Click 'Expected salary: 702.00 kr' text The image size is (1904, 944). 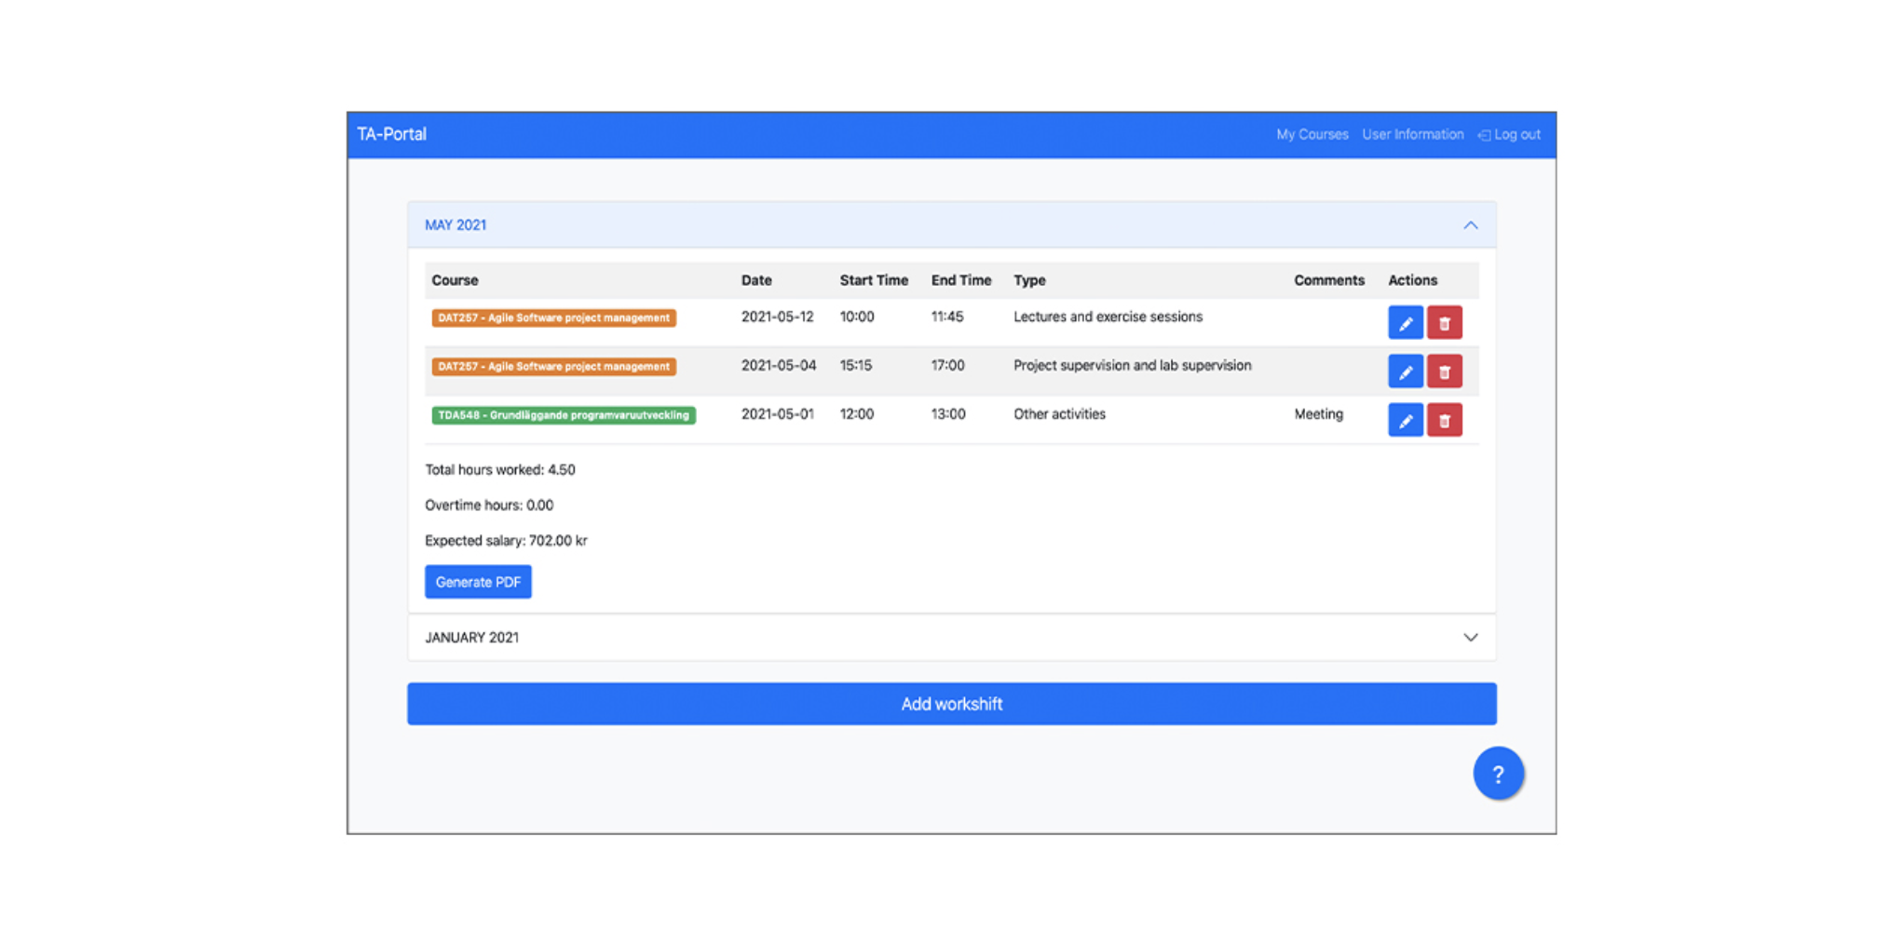point(506,540)
